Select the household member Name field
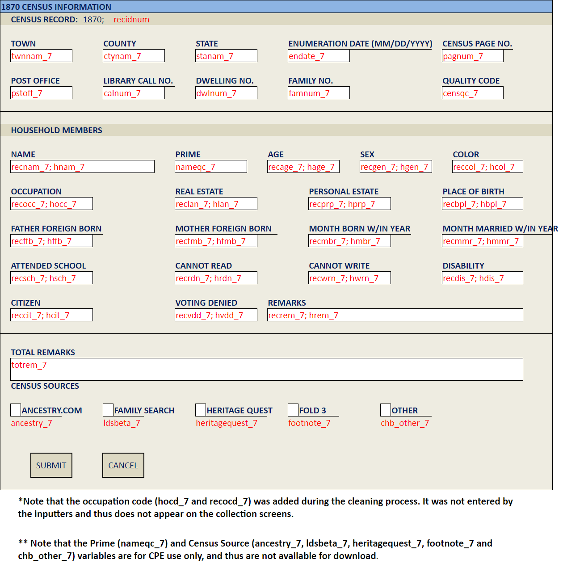 pos(83,167)
